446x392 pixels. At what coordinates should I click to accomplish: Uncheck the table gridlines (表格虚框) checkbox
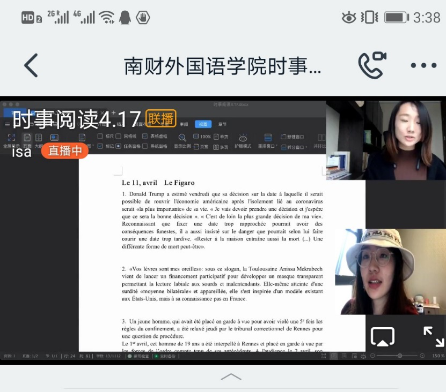[145, 137]
